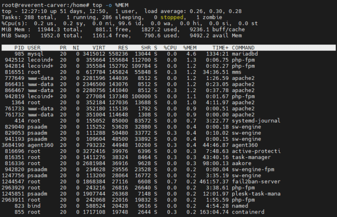Select the VIRT column header
This screenshot has width=337, height=217.
pyautogui.click(x=99, y=48)
